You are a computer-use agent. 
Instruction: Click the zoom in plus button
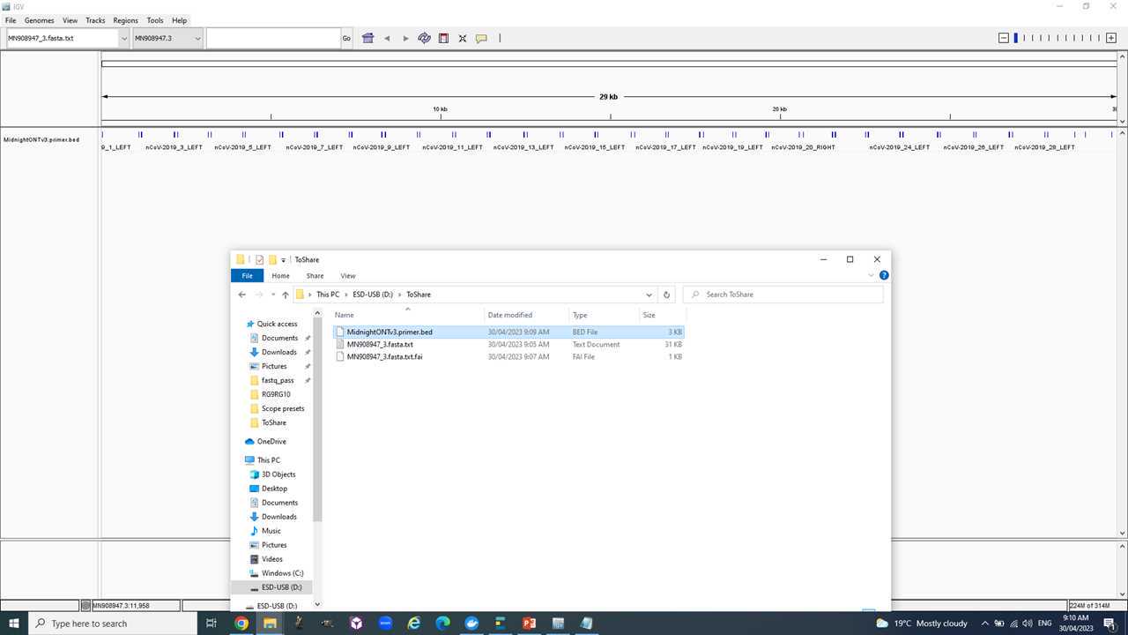click(1111, 38)
